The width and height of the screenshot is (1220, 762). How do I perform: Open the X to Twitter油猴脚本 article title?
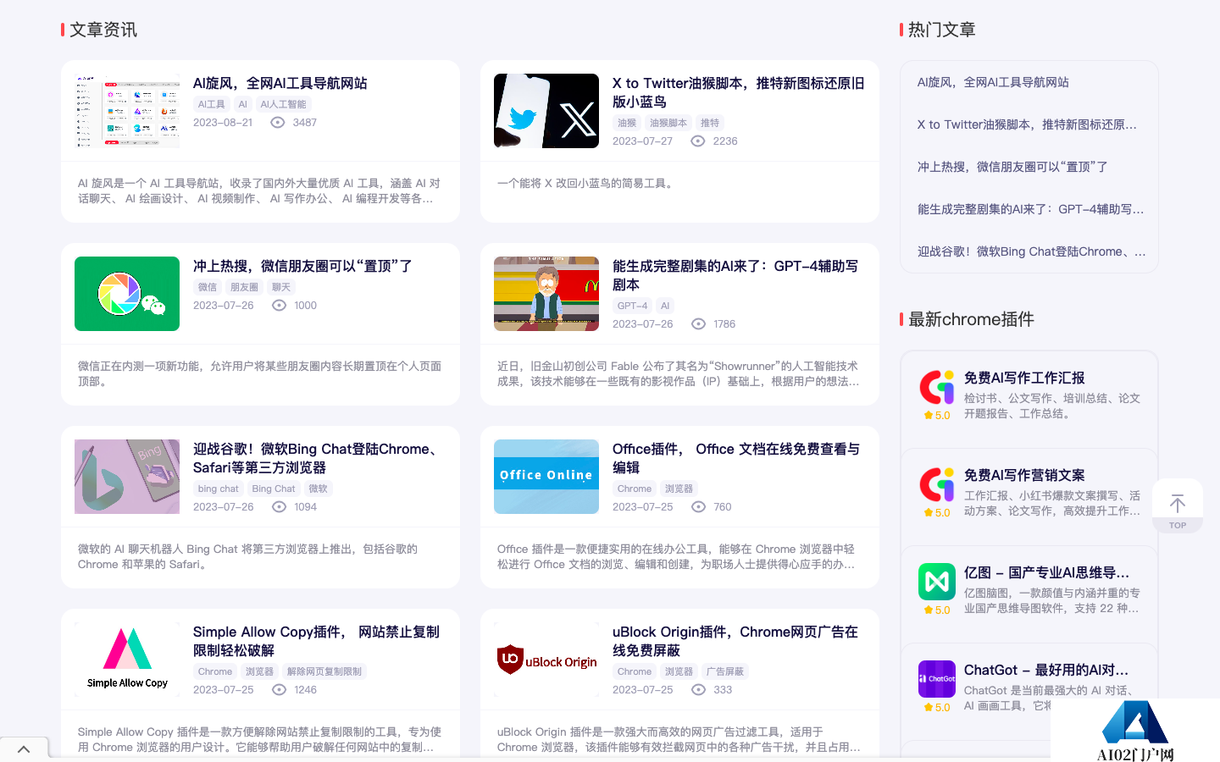[x=739, y=92]
